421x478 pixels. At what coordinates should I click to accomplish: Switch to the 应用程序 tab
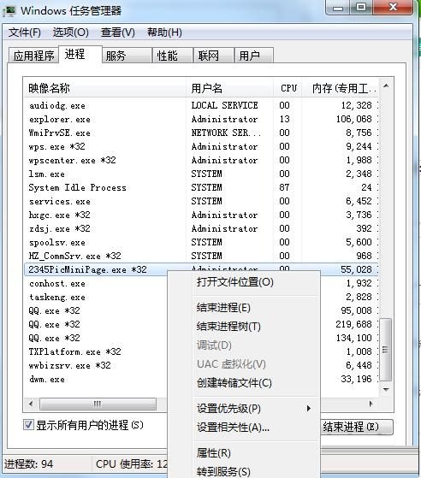pos(33,56)
